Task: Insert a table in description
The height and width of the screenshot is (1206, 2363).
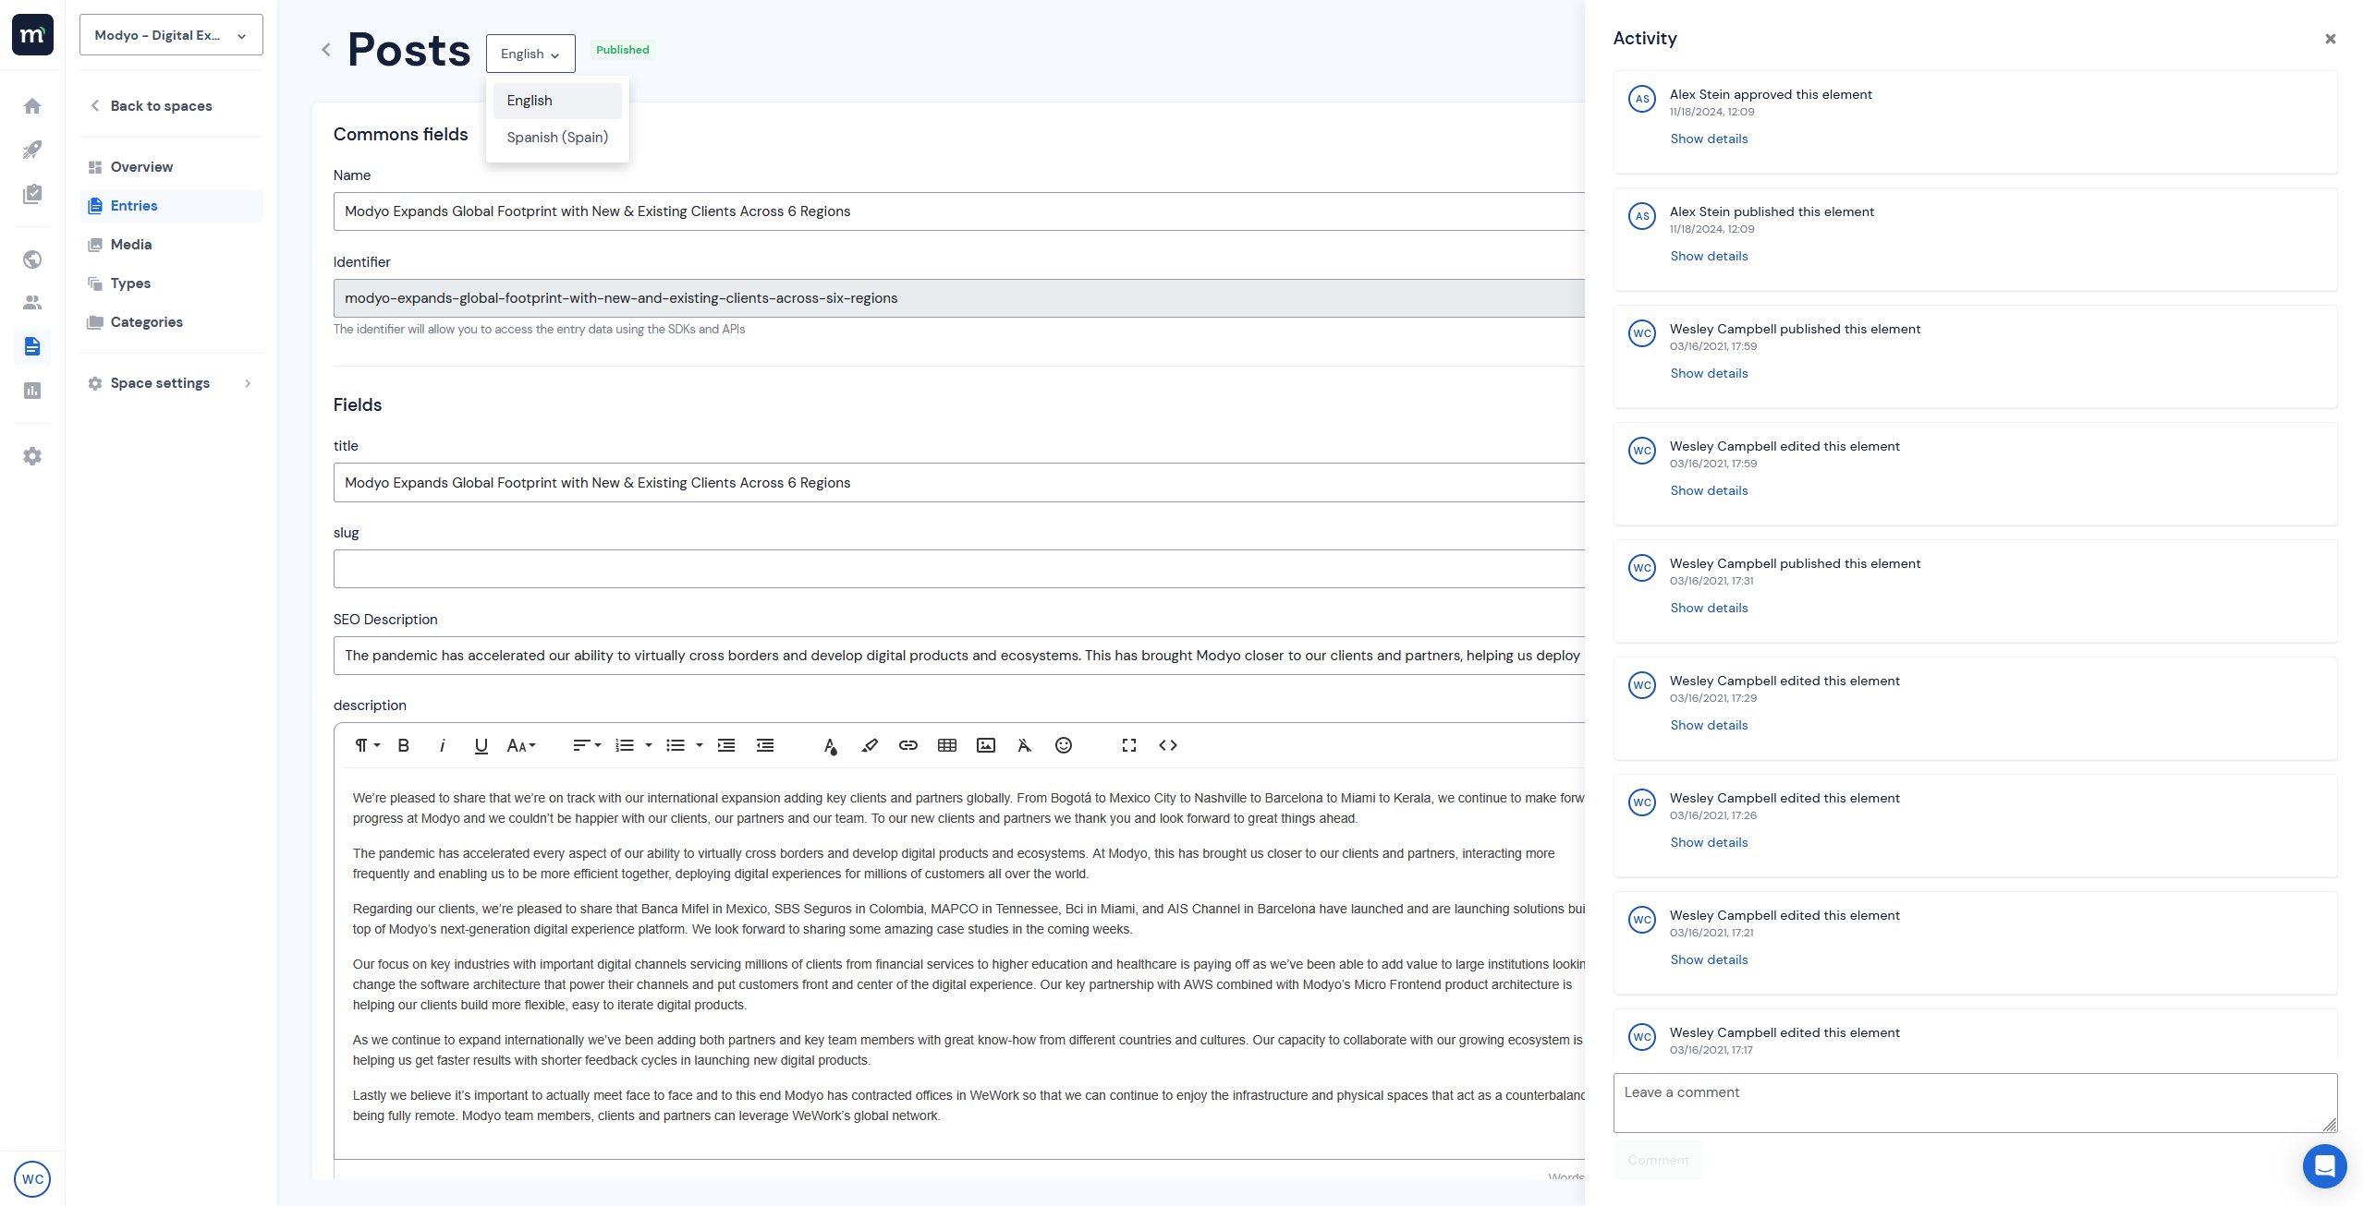Action: [x=946, y=746]
